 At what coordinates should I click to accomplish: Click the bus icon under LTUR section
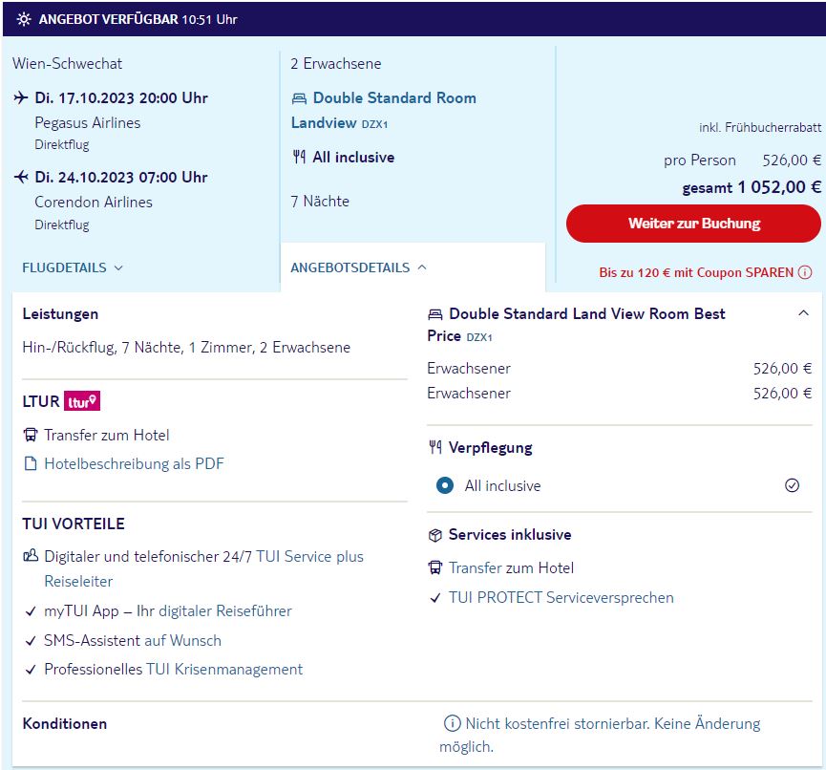(31, 435)
